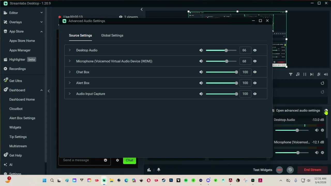
Task: Mute the Chat Box source in Advanced Audio Settings
Action: [201, 72]
